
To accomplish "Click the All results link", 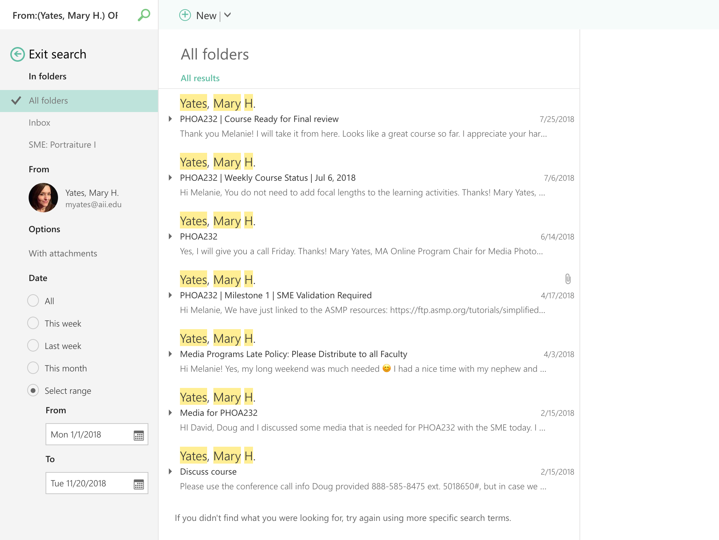I will click(200, 78).
